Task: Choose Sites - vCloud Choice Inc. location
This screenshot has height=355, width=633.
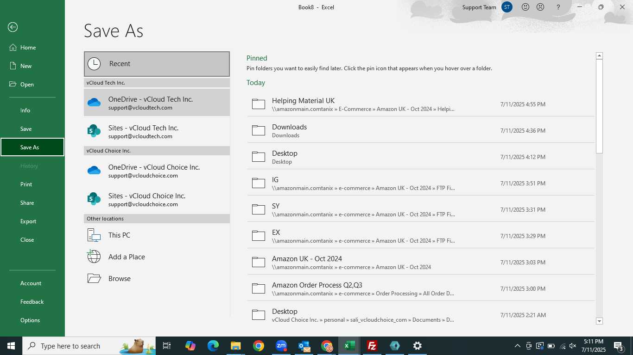Action: click(x=157, y=199)
